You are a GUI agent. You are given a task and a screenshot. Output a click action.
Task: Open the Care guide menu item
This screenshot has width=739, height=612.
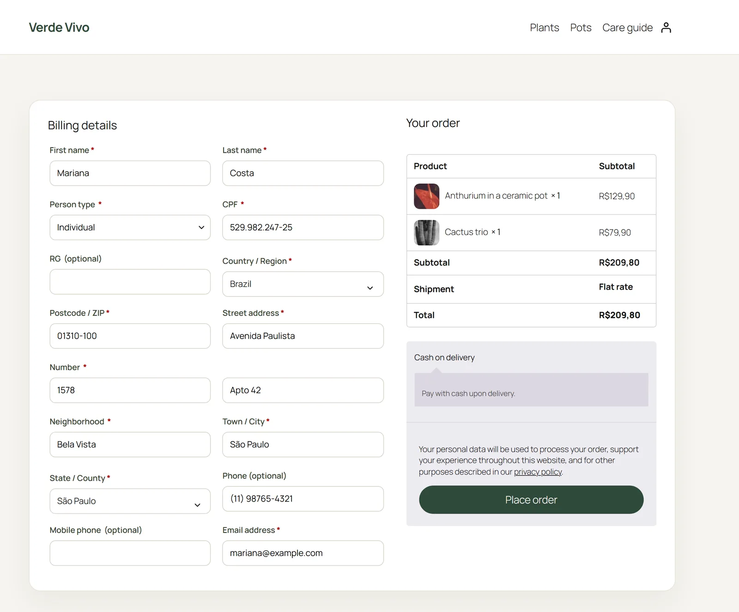(x=627, y=28)
